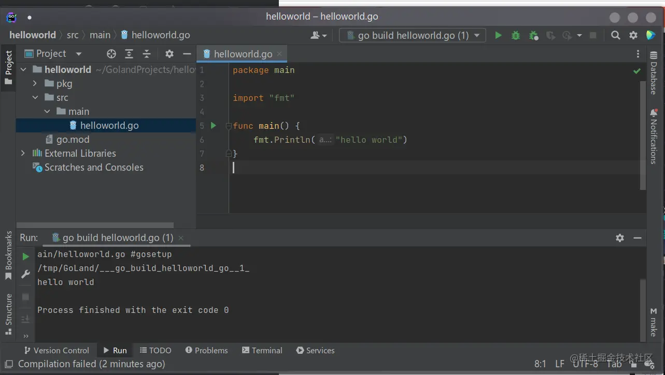Hide the Run tool window
The image size is (665, 375).
pos(638,238)
